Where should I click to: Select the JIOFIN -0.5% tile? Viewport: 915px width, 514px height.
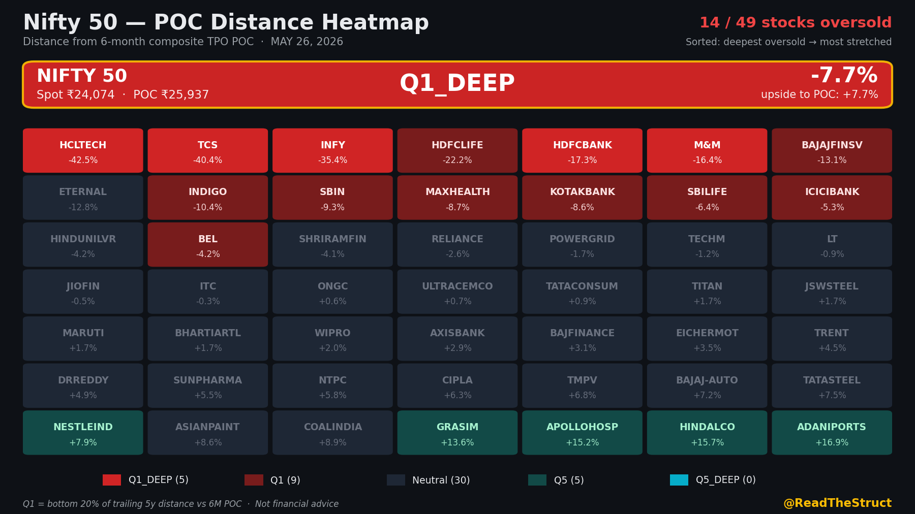point(83,292)
